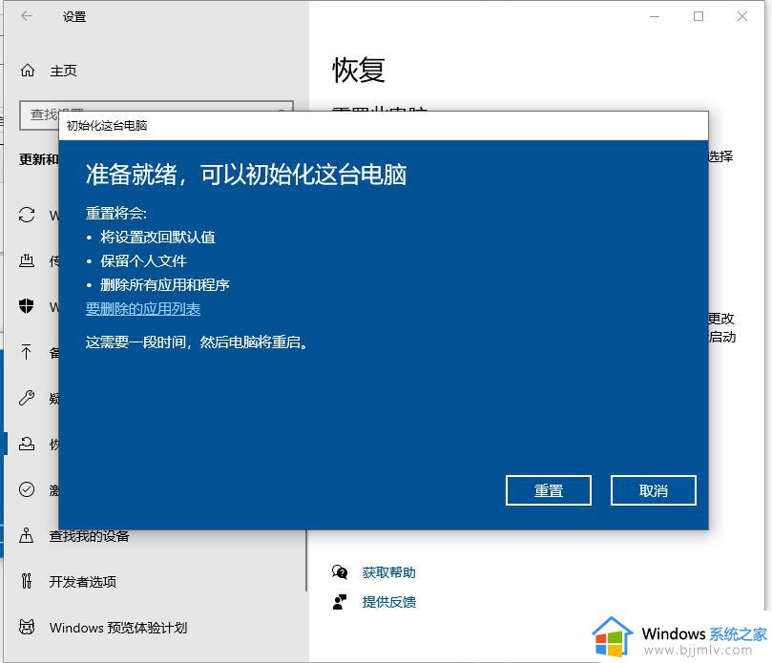Image resolution: width=772 pixels, height=663 pixels.
Task: Click the 查找我的设备 person-pin icon
Action: (x=27, y=535)
